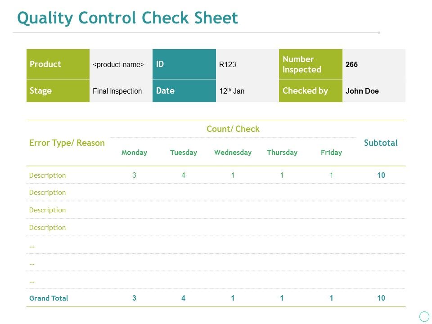This screenshot has width=432, height=324.
Task: Click the first Description row label
Action: (47, 175)
